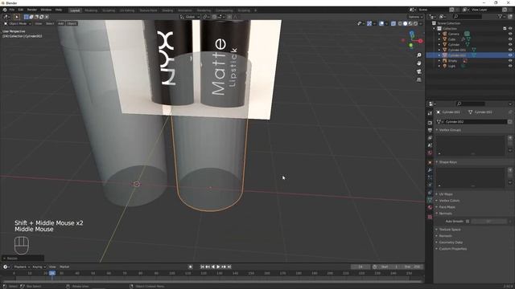
Task: Open the viewport Add menu
Action: coord(61,23)
